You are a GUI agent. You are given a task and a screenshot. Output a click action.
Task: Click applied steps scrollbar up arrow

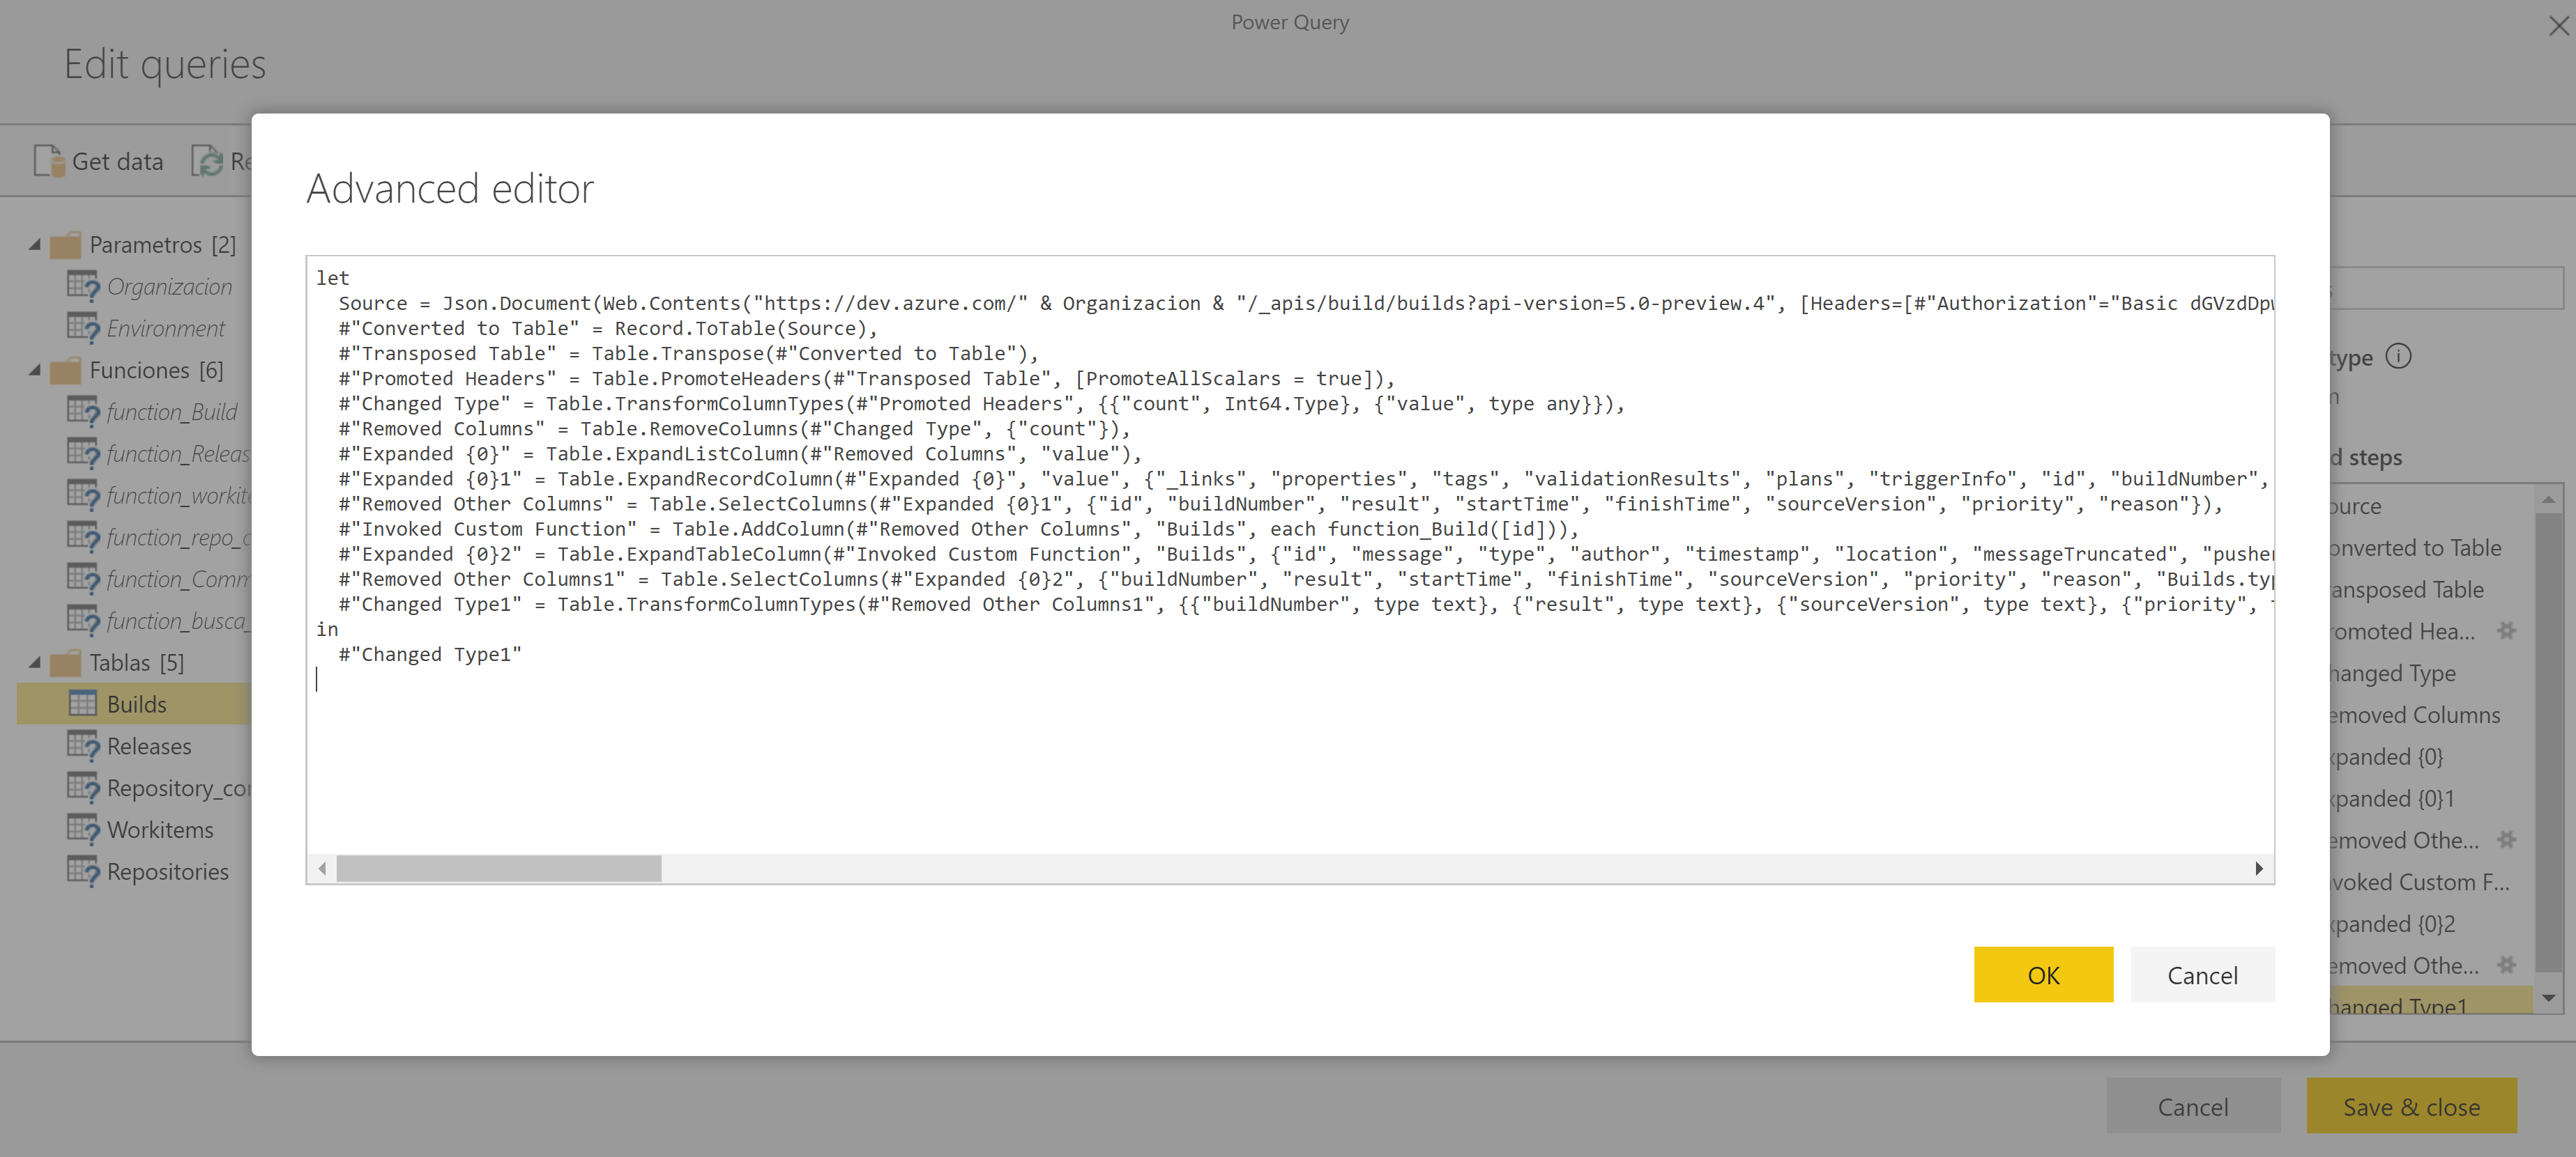point(2548,499)
